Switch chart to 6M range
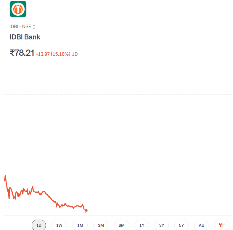233x230 pixels. point(121,225)
